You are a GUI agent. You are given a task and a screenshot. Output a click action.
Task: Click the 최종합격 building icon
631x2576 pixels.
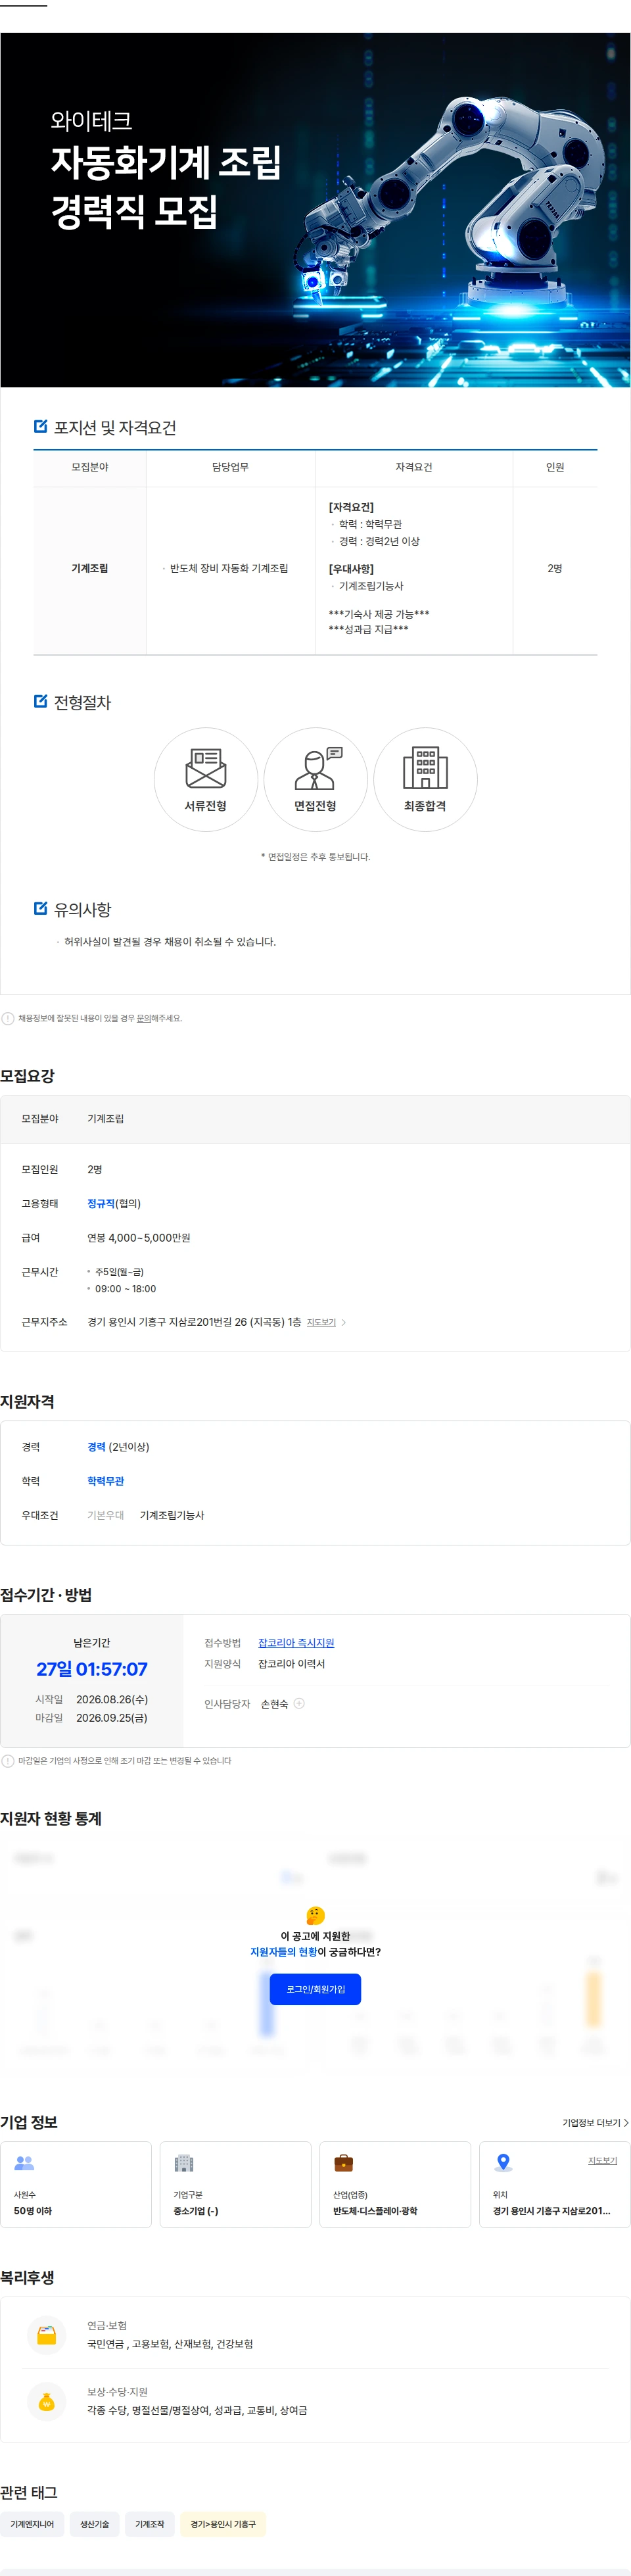(x=425, y=768)
